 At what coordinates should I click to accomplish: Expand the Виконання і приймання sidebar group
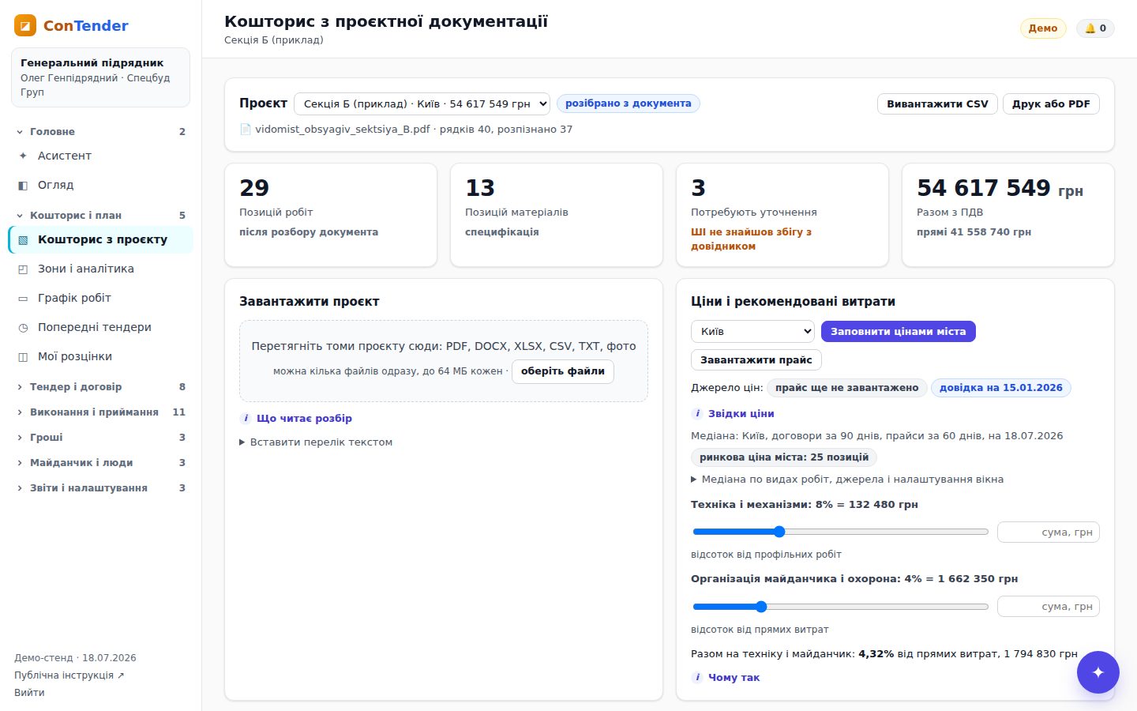[x=101, y=412]
